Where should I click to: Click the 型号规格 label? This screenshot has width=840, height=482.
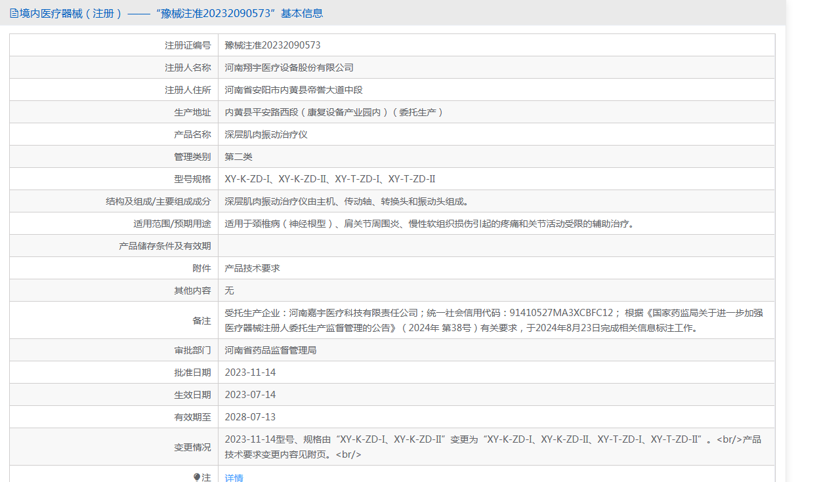coord(192,179)
